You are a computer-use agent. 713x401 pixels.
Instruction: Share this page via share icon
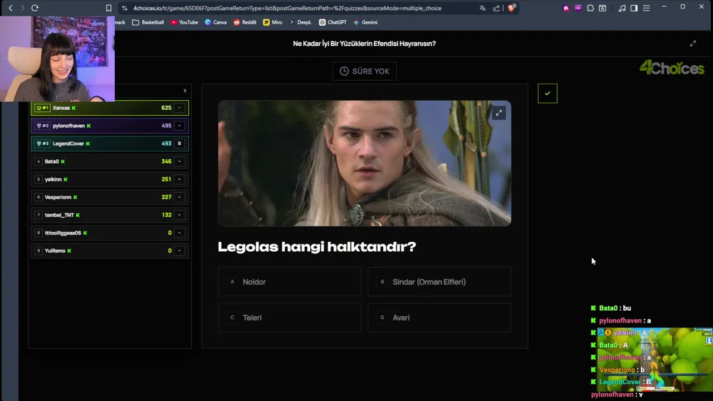tap(496, 8)
